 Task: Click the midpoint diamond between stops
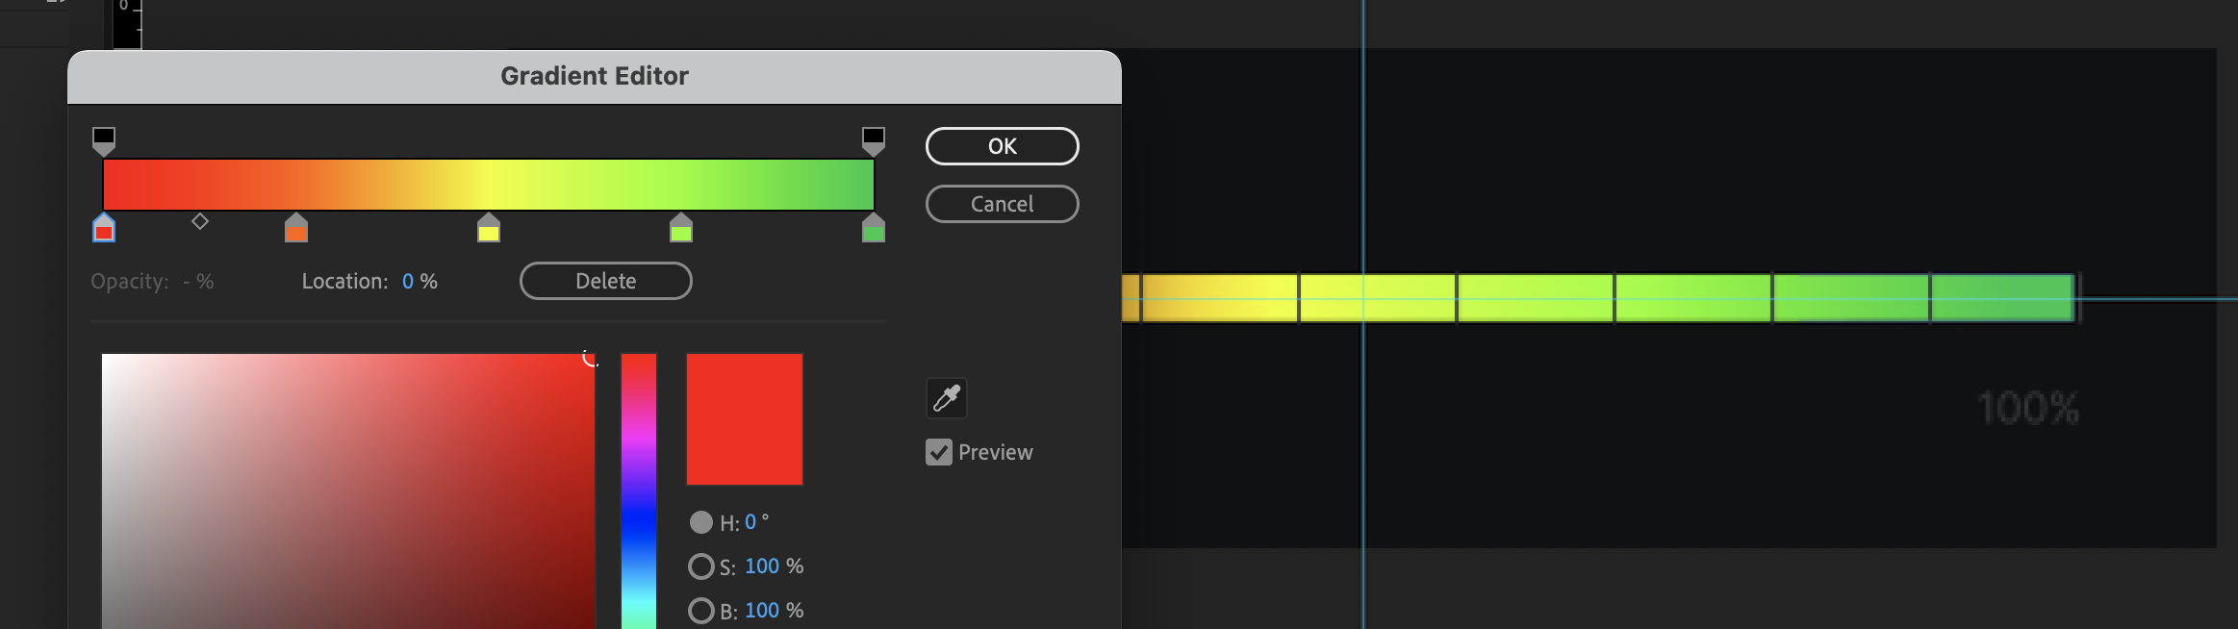(x=200, y=220)
